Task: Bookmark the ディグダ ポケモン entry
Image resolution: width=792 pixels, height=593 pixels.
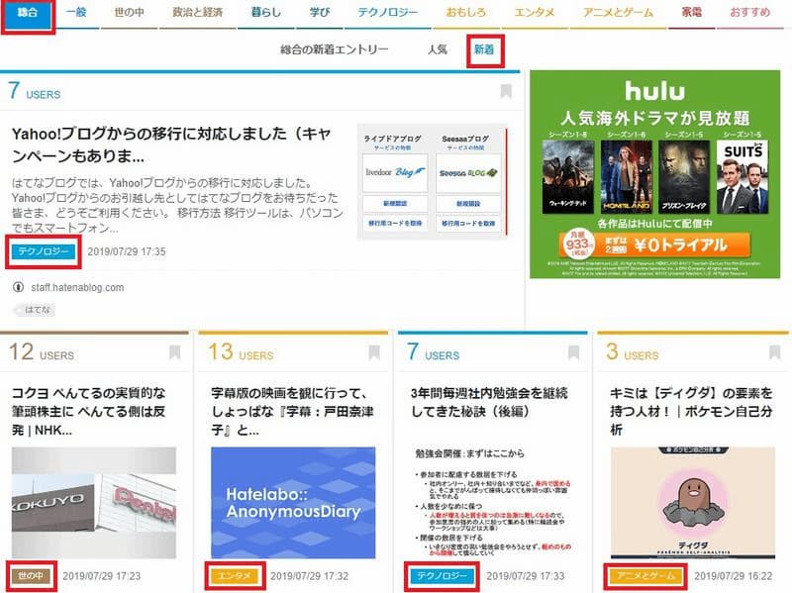Action: pyautogui.click(x=774, y=352)
